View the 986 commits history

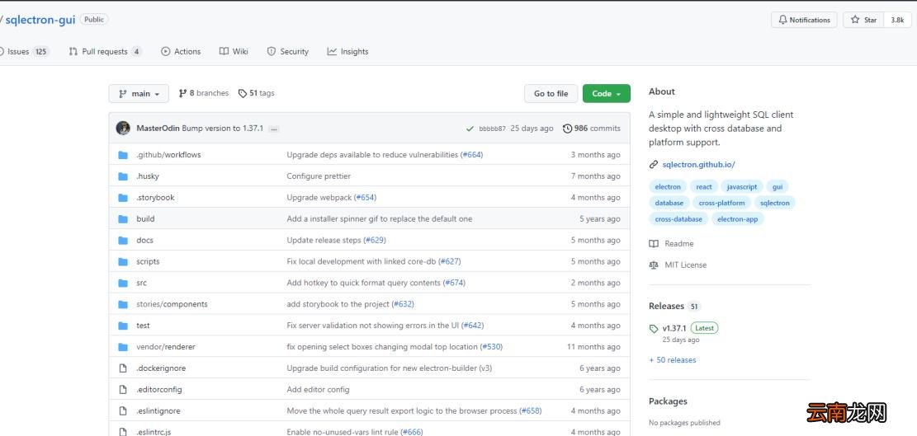click(x=591, y=129)
